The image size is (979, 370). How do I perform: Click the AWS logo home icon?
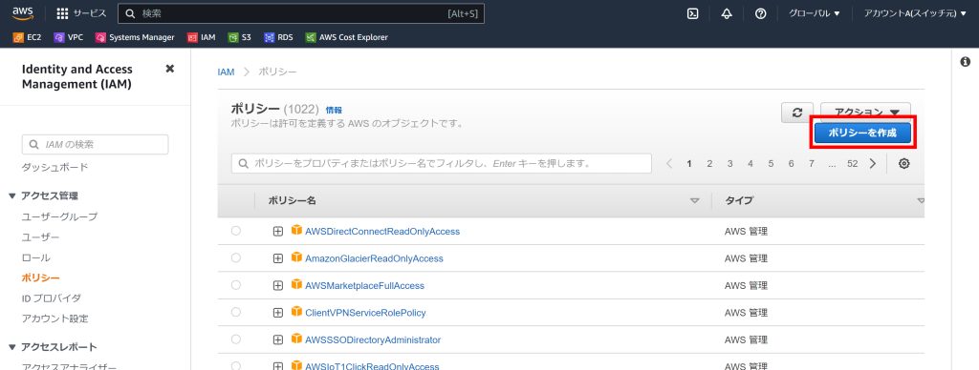tap(23, 13)
